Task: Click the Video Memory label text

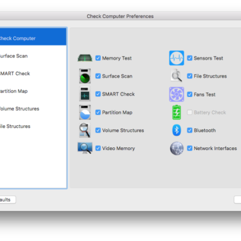Action: point(118,149)
